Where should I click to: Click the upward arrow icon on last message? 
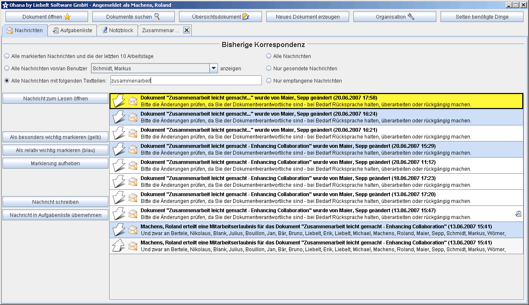coord(119,246)
